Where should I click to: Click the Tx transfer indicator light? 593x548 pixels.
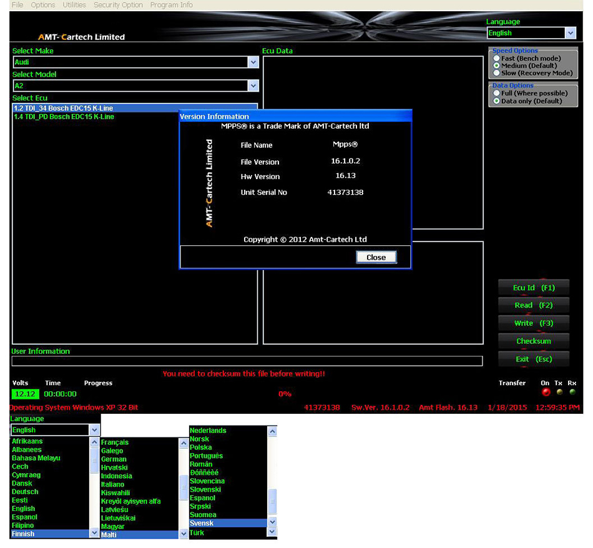click(x=560, y=392)
